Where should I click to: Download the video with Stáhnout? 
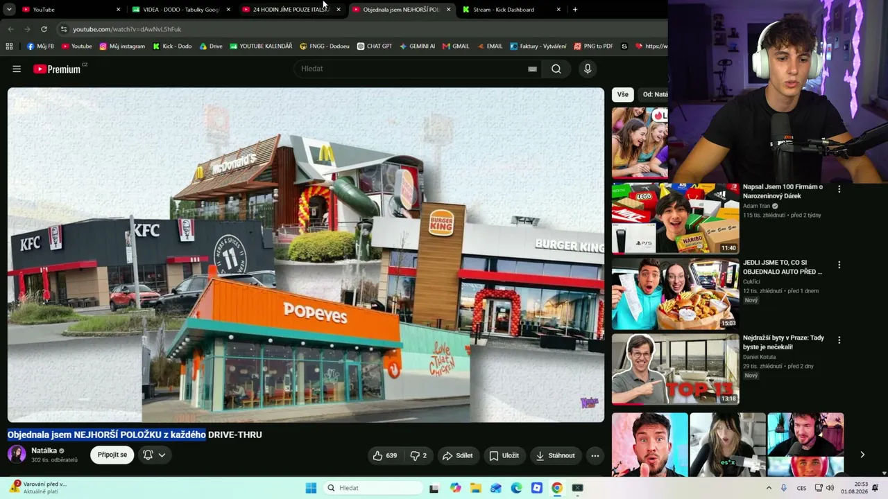[x=556, y=455]
